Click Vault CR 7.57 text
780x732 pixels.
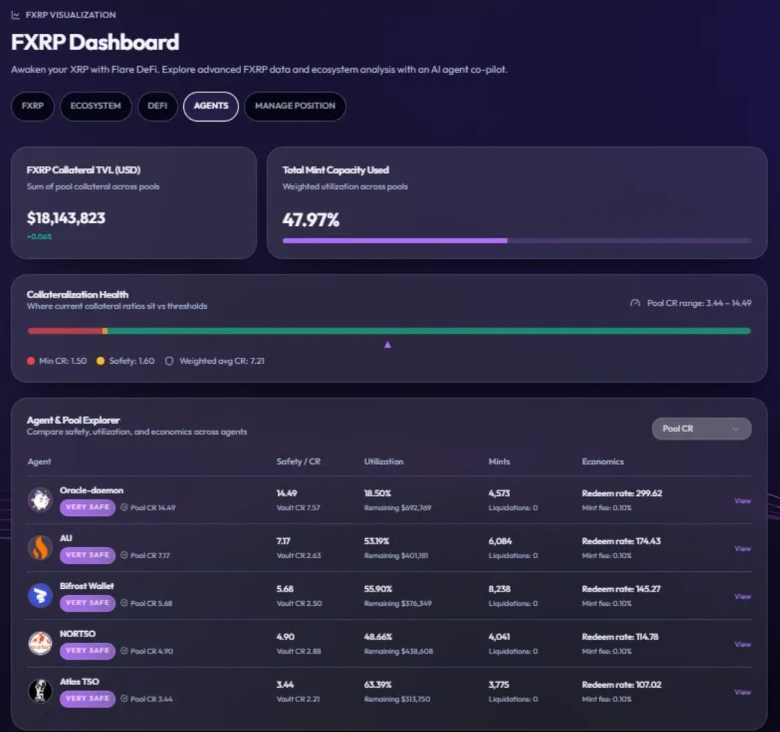tap(298, 508)
